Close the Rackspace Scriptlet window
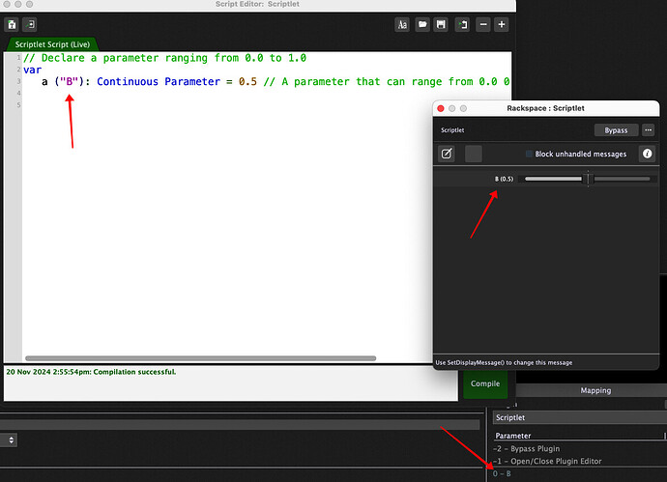667x482 pixels. (441, 108)
